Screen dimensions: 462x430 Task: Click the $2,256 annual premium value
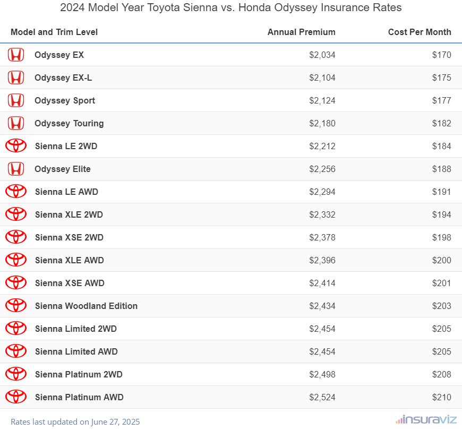[x=322, y=169]
